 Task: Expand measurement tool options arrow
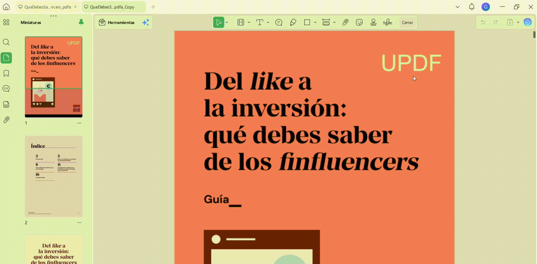click(x=334, y=22)
